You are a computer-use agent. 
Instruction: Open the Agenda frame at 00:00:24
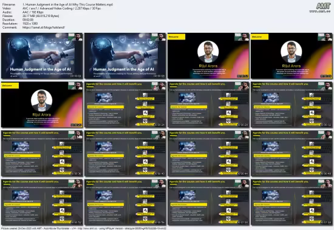pos(125,105)
